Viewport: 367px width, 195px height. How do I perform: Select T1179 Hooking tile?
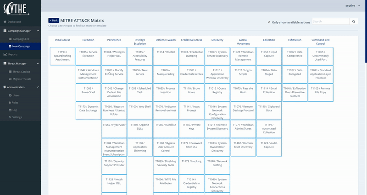[191, 165]
